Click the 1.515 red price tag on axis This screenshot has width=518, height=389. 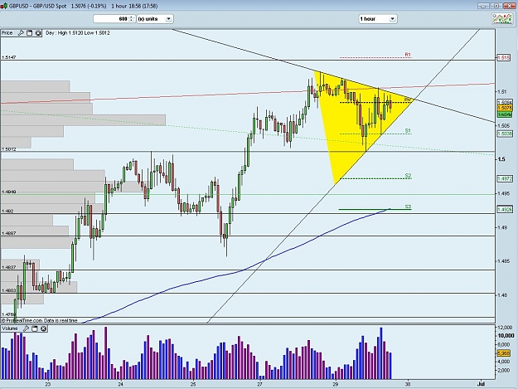(504, 58)
